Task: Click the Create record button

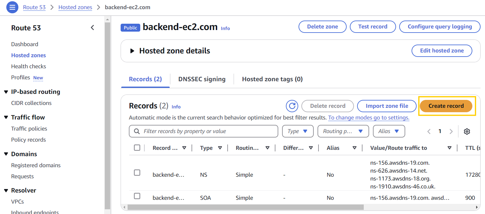Action: (x=446, y=106)
